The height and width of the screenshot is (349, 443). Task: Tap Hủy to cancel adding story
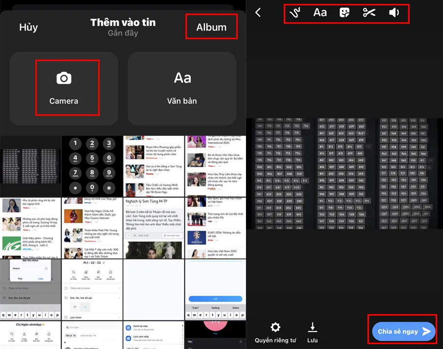(29, 27)
